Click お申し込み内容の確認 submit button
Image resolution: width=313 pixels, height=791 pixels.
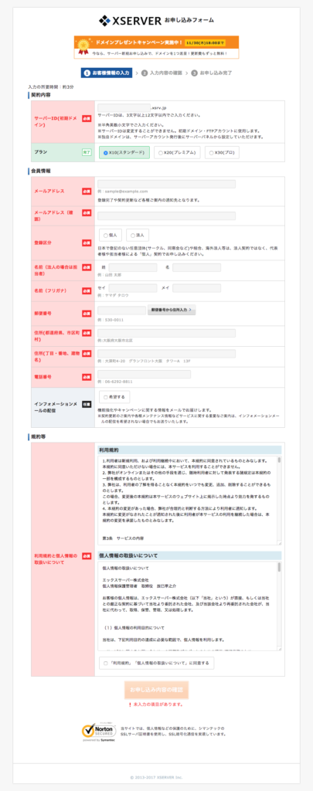click(156, 690)
